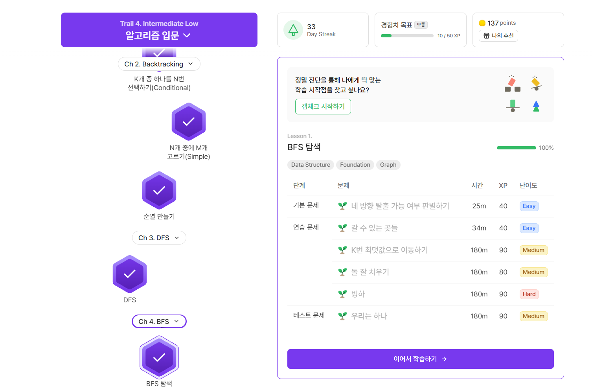
Task: Open the 알고리즘 입문 trail selector
Action: (158, 35)
